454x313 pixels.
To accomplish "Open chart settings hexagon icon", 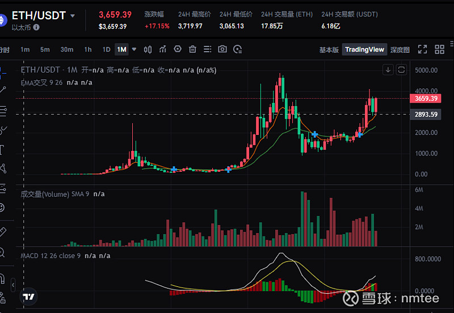I will [178, 49].
